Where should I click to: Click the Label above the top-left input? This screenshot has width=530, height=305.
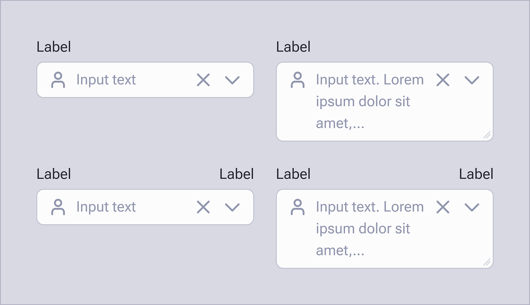(x=53, y=46)
